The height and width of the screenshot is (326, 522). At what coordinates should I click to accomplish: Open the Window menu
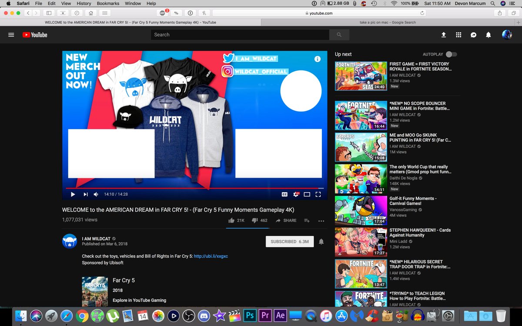133,3
